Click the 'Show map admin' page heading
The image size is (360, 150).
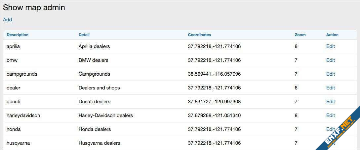pyautogui.click(x=34, y=8)
